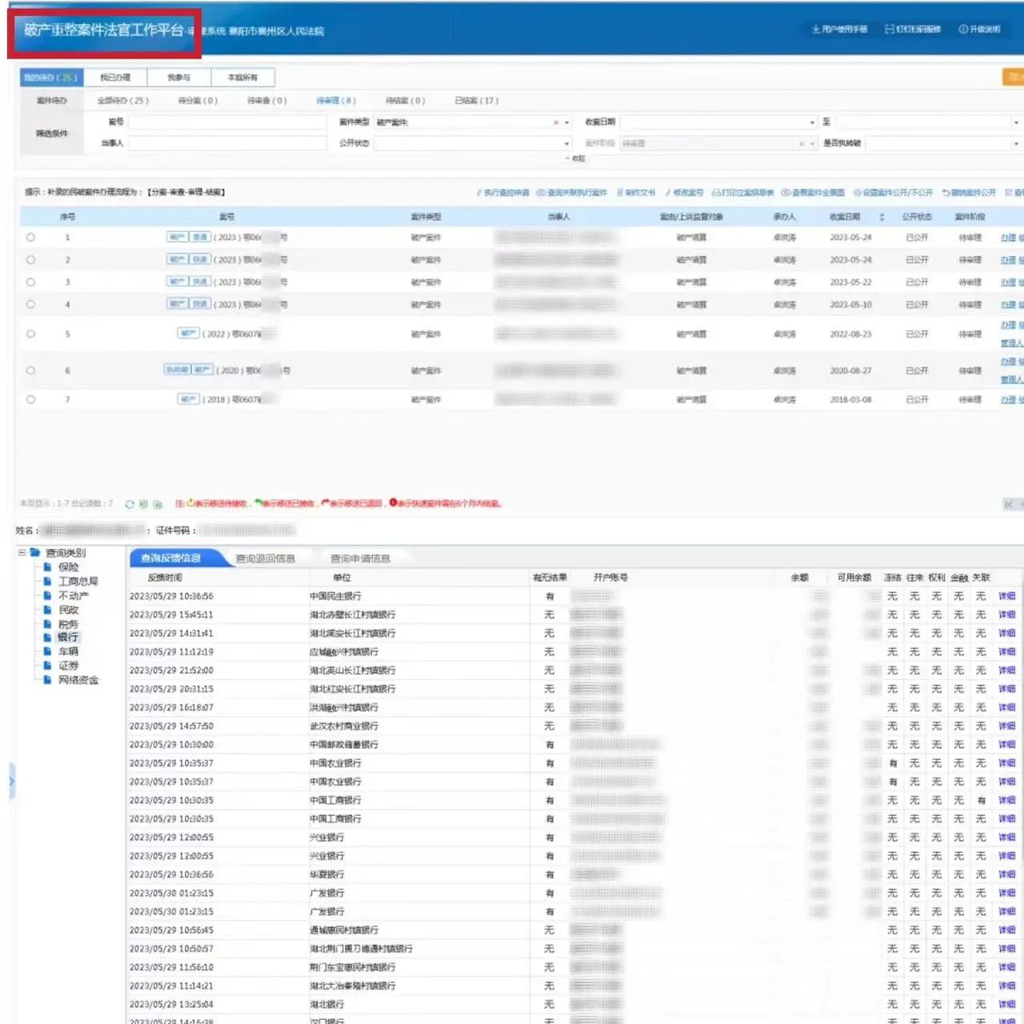This screenshot has width=1024, height=1024.
Task: Open the 升级说明 info link
Action: (980, 30)
